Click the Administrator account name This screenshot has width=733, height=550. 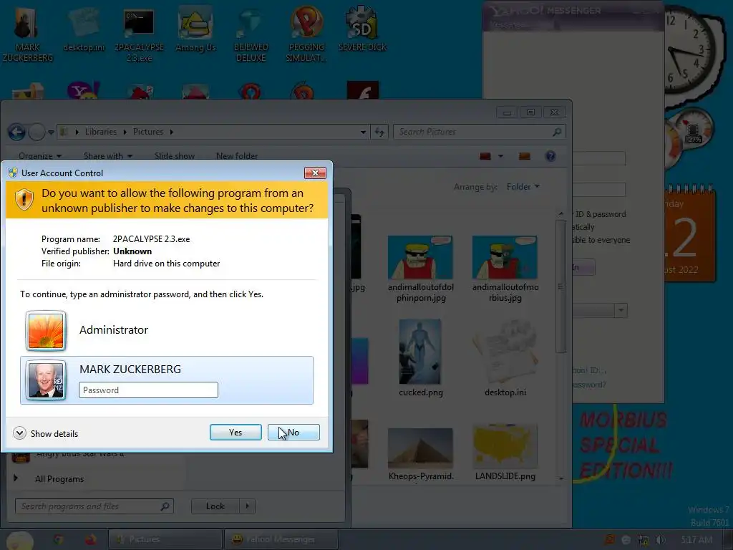click(x=114, y=330)
